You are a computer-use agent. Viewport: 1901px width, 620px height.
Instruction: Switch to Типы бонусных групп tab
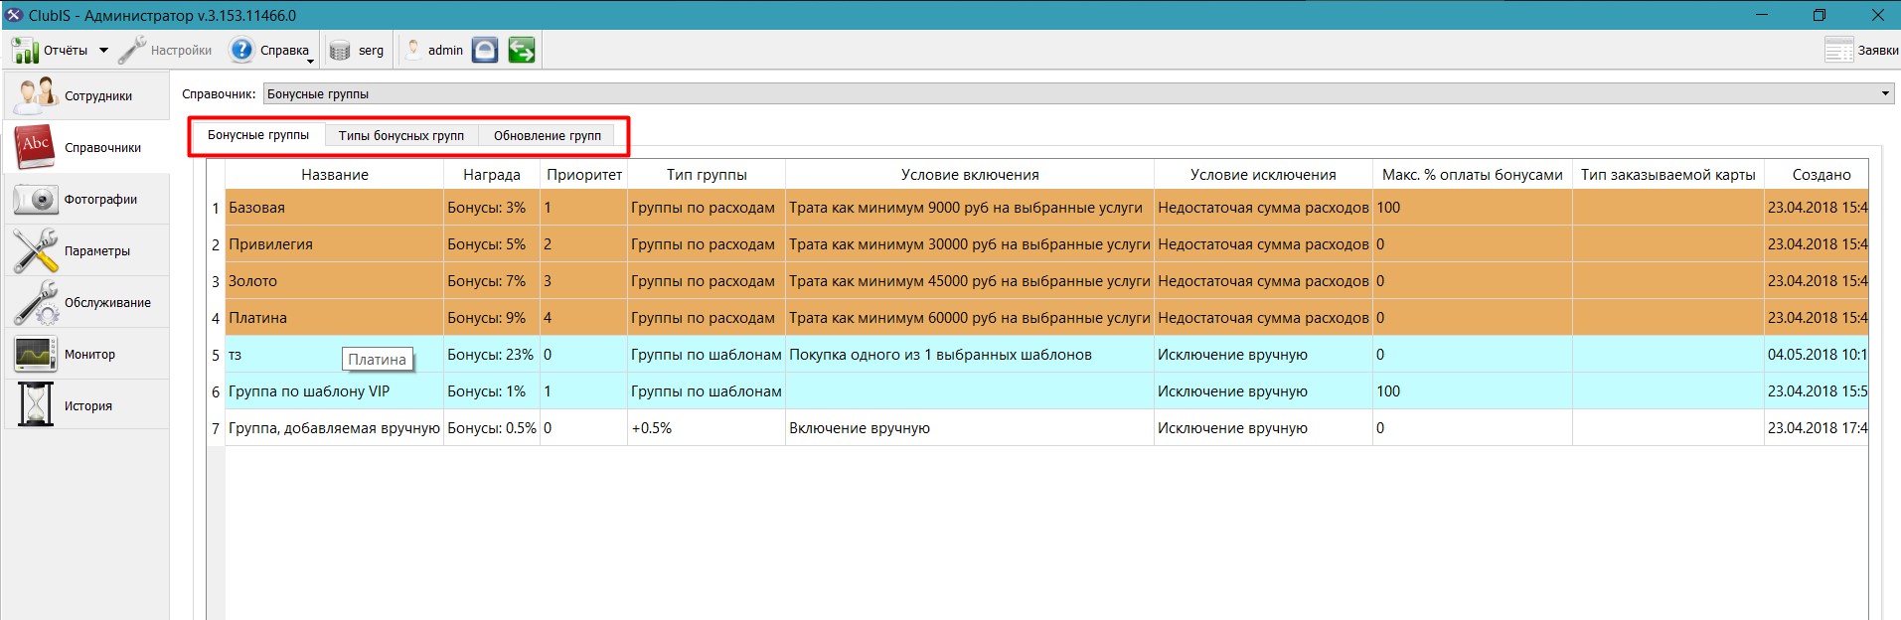pos(401,136)
